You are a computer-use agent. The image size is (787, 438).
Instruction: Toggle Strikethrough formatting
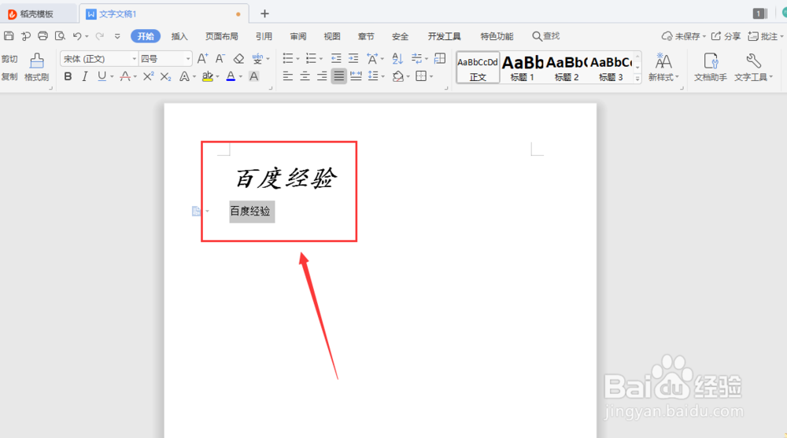click(125, 76)
